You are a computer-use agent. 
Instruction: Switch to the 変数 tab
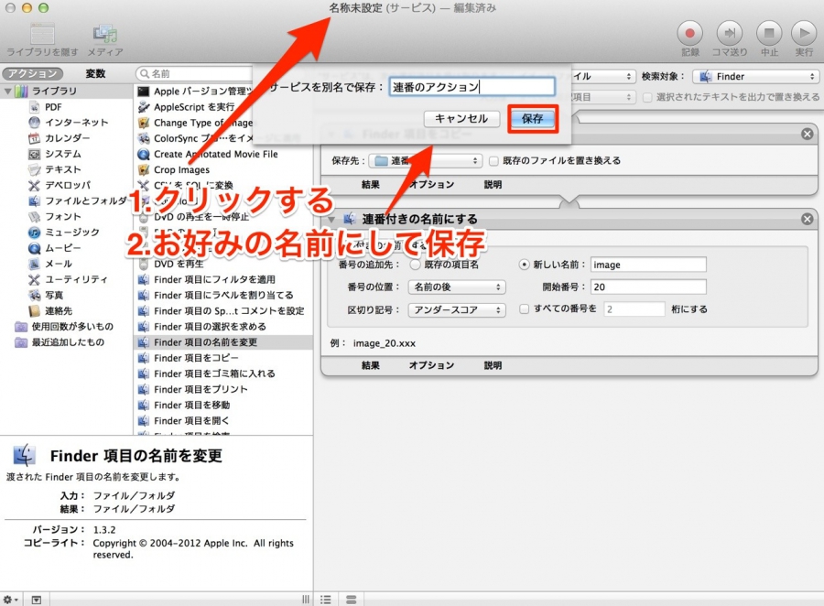[x=95, y=73]
